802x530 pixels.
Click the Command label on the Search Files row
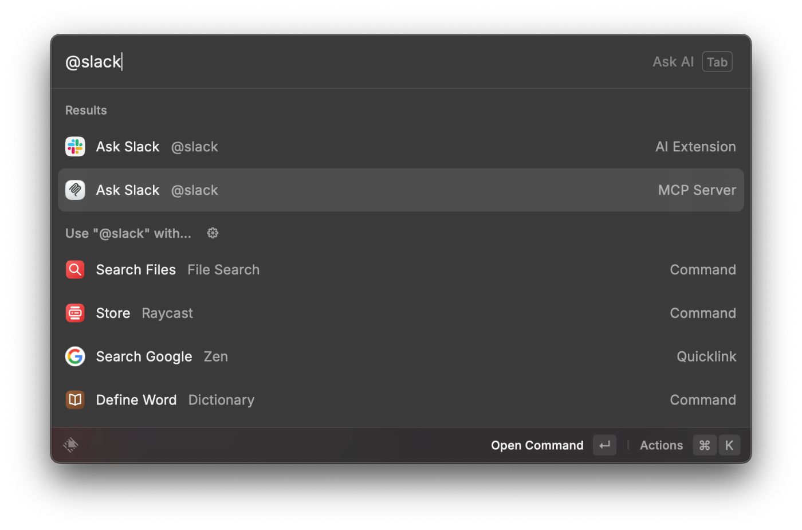click(x=703, y=269)
